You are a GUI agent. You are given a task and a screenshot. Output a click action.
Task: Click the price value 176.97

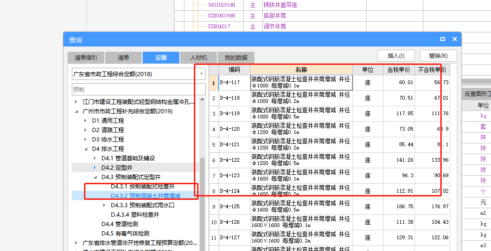click(x=440, y=207)
